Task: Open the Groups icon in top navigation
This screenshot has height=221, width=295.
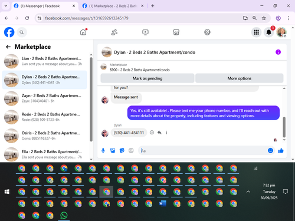Action: coord(207,32)
